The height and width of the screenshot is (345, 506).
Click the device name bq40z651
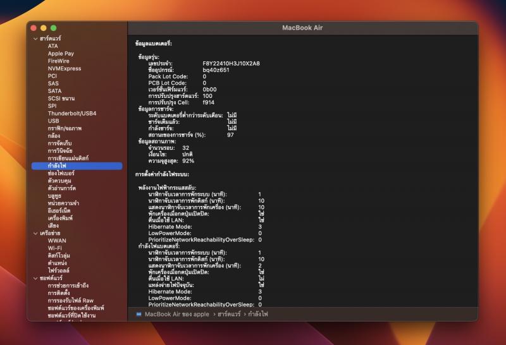tap(216, 70)
